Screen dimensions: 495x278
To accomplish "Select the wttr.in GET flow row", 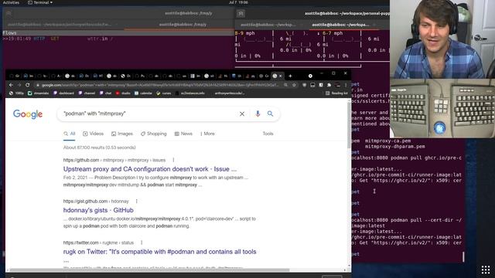I will pyautogui.click(x=118, y=39).
